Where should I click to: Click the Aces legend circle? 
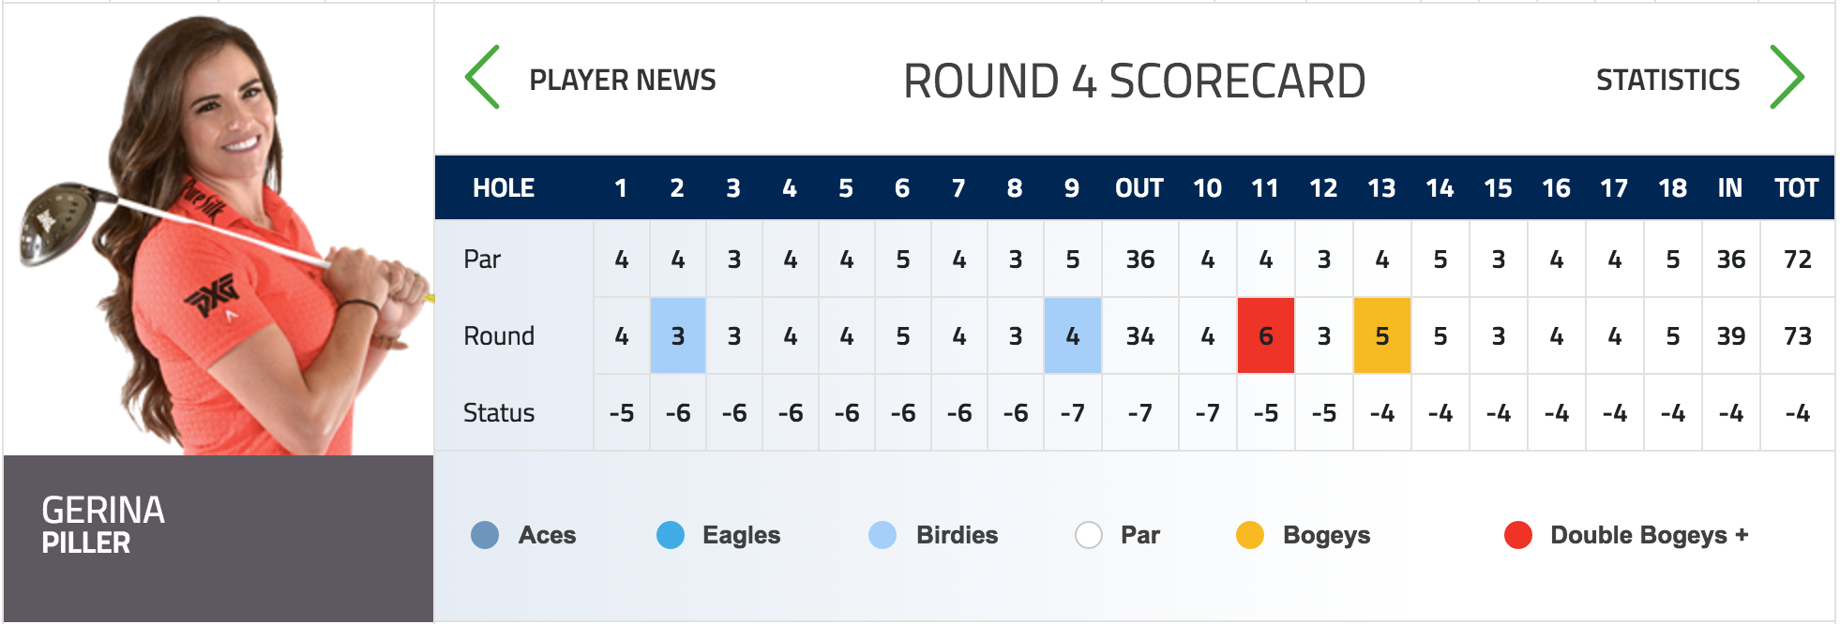click(x=485, y=535)
